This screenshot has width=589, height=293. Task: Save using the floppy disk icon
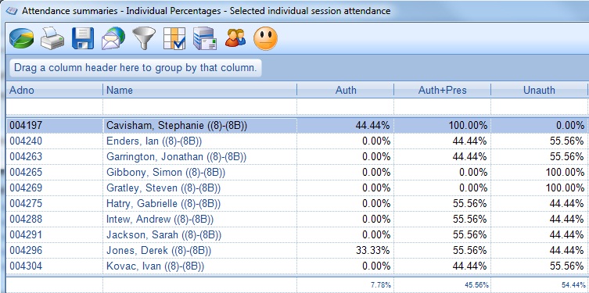click(x=83, y=38)
